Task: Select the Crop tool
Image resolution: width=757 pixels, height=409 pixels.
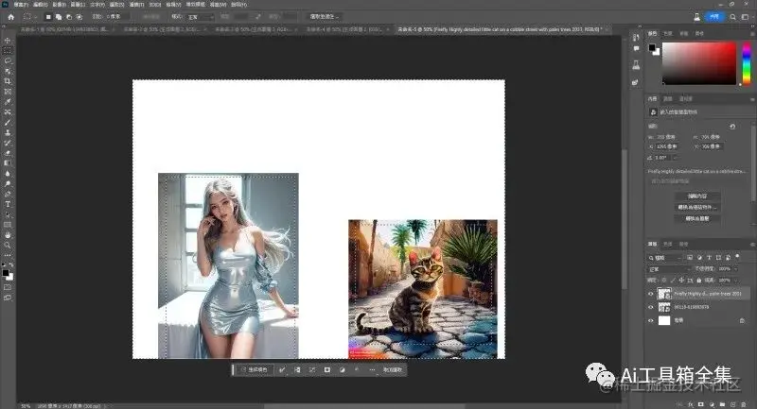Action: coord(8,81)
